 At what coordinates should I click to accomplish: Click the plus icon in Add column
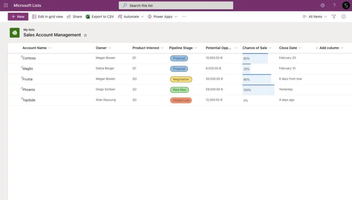coord(317,48)
